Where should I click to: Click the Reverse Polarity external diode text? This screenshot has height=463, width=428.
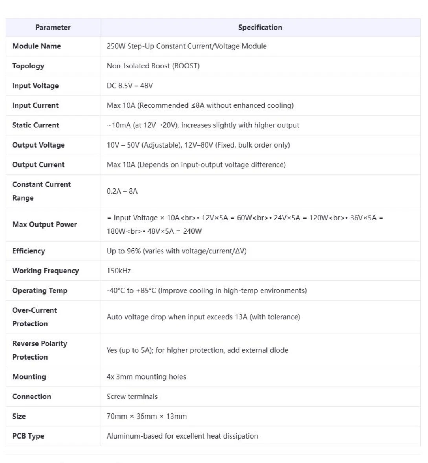pyautogui.click(x=197, y=350)
